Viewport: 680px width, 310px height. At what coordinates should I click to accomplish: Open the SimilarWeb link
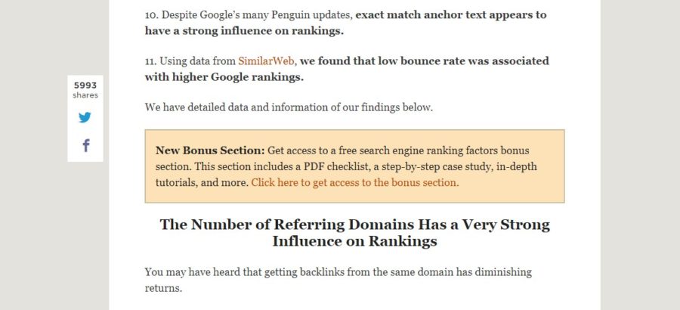[266, 61]
